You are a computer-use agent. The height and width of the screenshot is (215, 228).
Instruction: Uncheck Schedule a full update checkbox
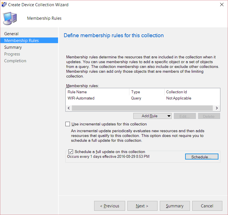pos(71,152)
